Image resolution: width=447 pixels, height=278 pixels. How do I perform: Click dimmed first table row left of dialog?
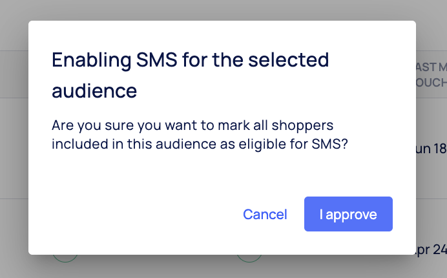[x=13, y=149]
